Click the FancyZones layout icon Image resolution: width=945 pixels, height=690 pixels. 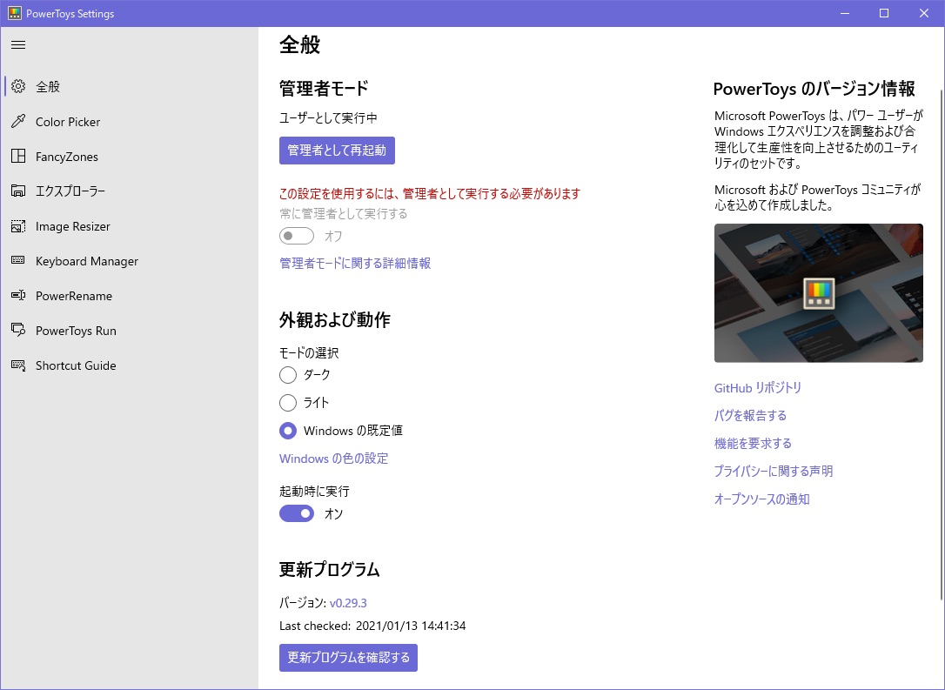click(x=18, y=156)
